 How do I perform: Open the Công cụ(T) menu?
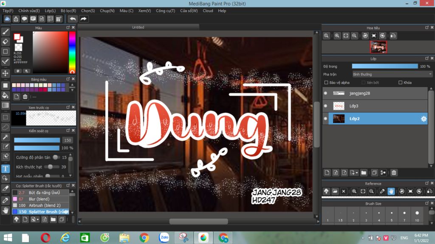point(166,11)
